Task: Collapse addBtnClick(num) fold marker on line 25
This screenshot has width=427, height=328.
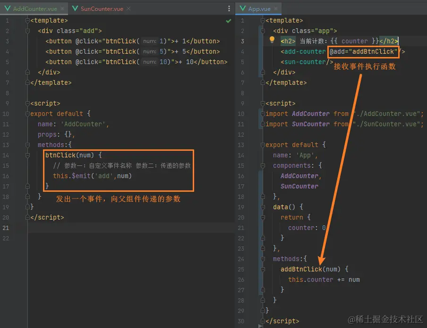Action: click(x=263, y=269)
